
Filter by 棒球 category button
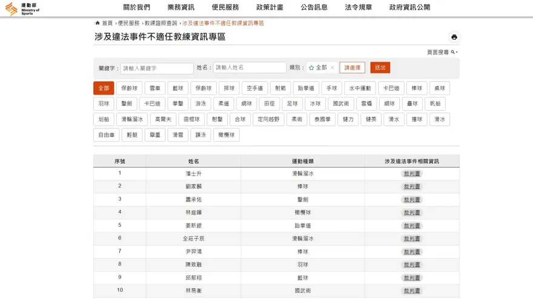point(417,88)
